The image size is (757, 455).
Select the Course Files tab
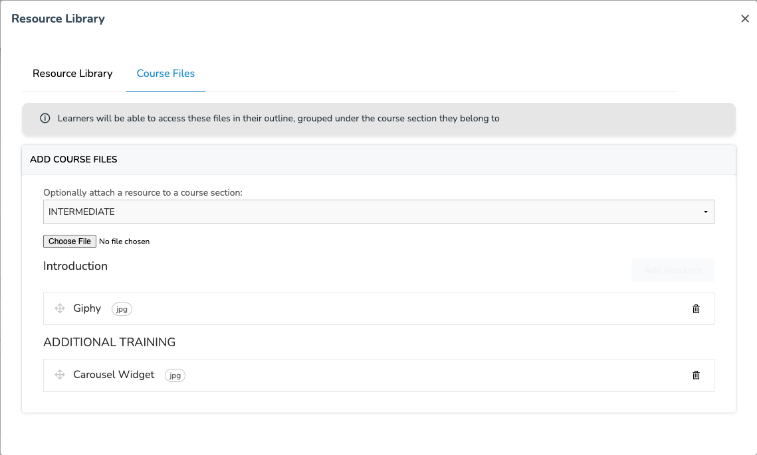pos(165,74)
